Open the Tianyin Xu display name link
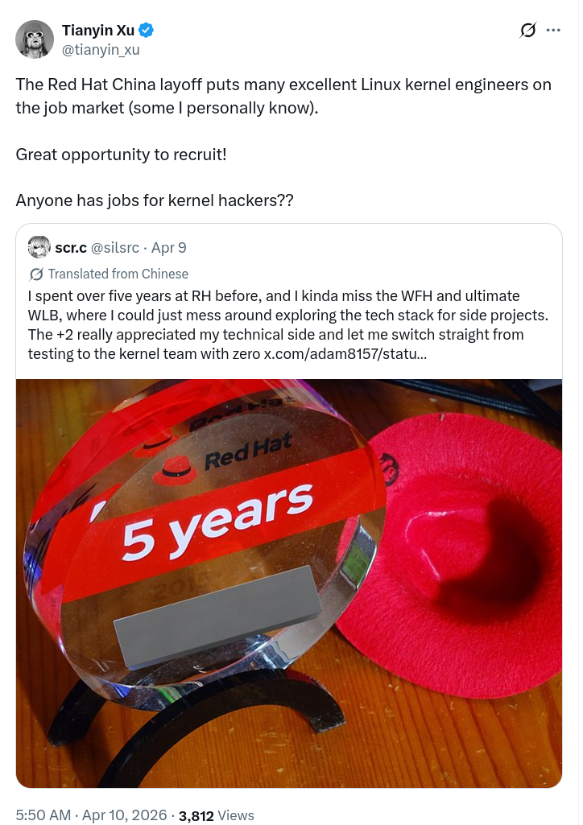This screenshot has width=583, height=825. (x=98, y=31)
